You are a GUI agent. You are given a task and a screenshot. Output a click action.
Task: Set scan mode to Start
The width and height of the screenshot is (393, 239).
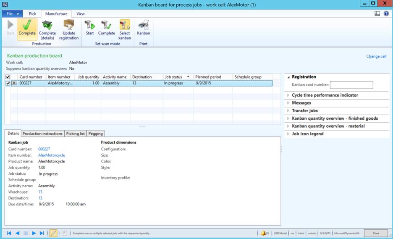coord(89,28)
